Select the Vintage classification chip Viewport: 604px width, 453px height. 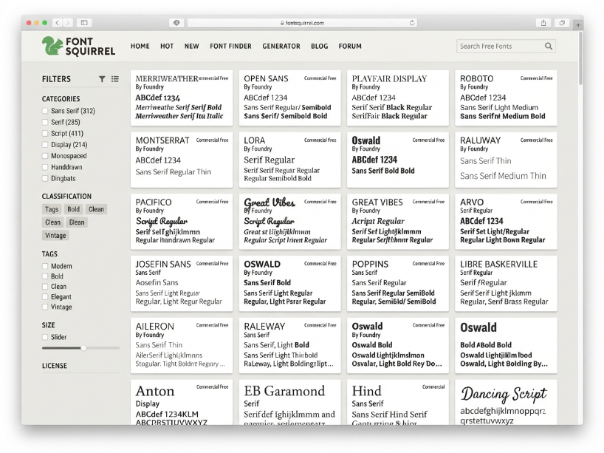55,235
